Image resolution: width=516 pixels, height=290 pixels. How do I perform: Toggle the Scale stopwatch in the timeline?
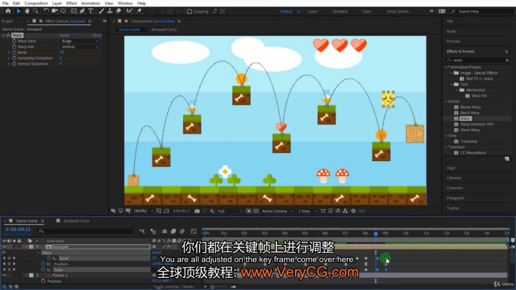pos(43,270)
